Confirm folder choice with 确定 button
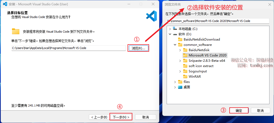This screenshot has height=123, width=274. [x=239, y=111]
